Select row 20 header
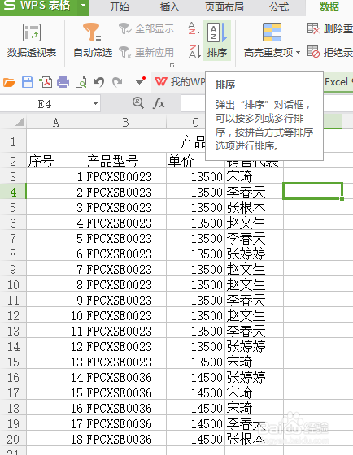The image size is (353, 455). pos(13,439)
